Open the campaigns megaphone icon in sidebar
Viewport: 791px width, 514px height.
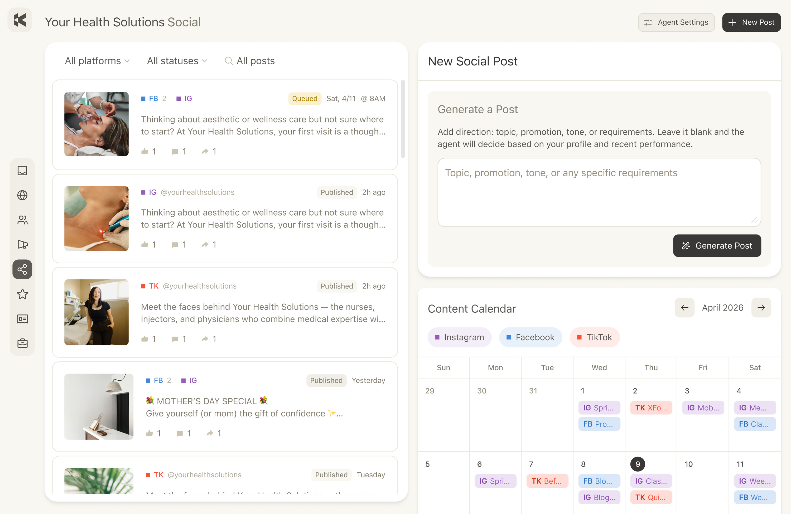point(22,245)
